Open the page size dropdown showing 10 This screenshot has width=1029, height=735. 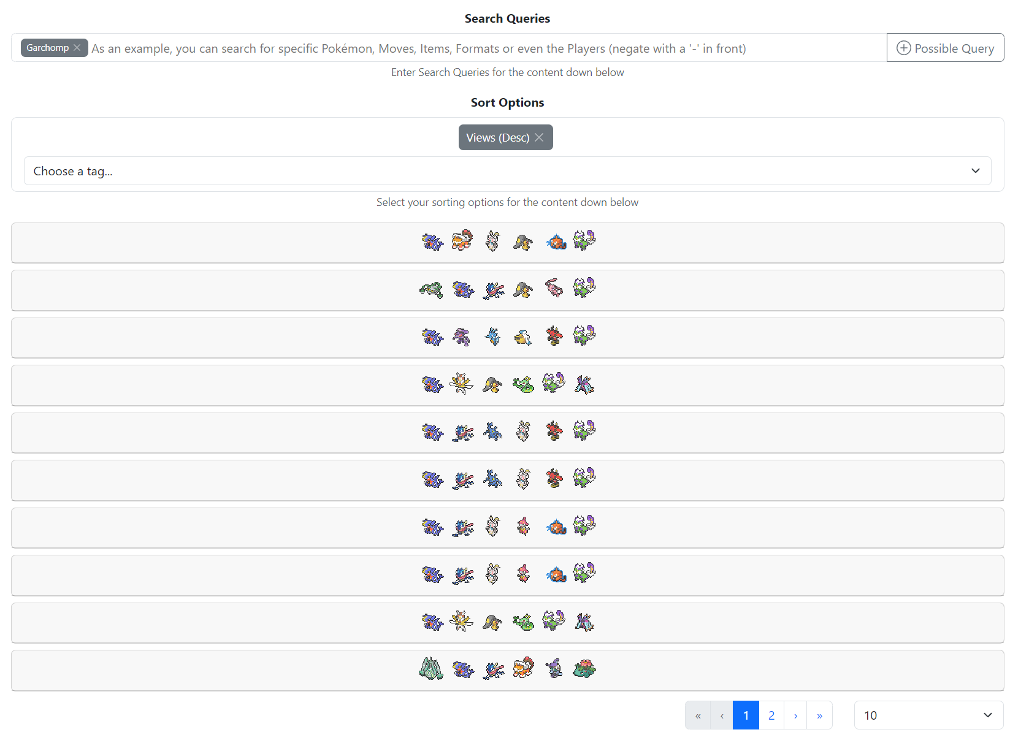928,715
